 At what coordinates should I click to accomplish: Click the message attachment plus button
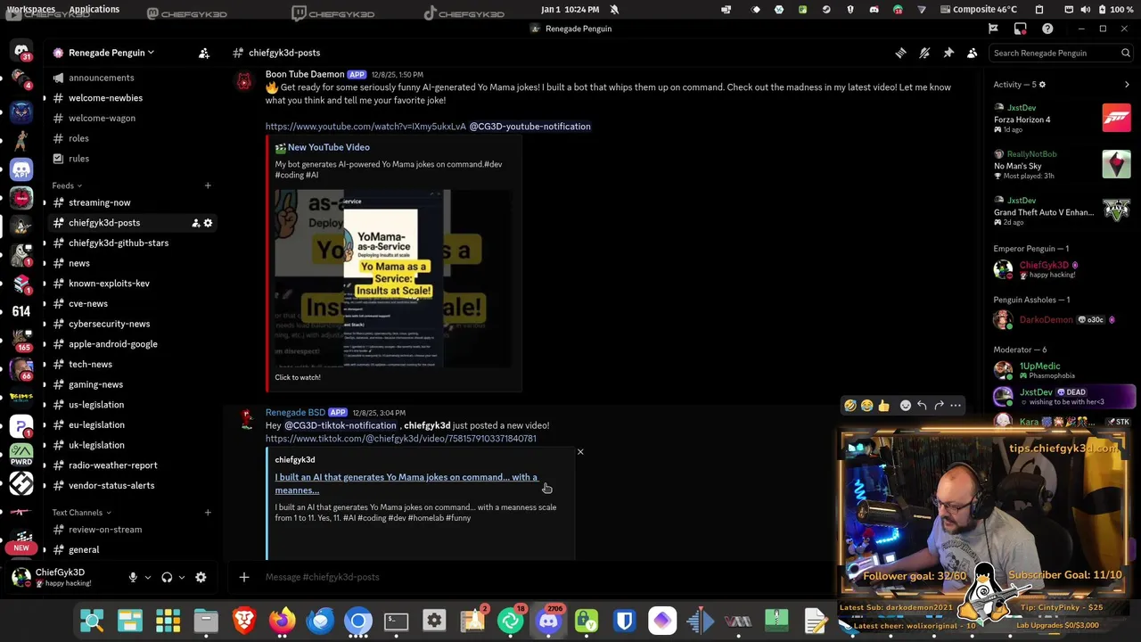pos(244,577)
